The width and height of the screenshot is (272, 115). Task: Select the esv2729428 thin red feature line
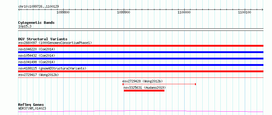pyautogui.click(x=159, y=84)
